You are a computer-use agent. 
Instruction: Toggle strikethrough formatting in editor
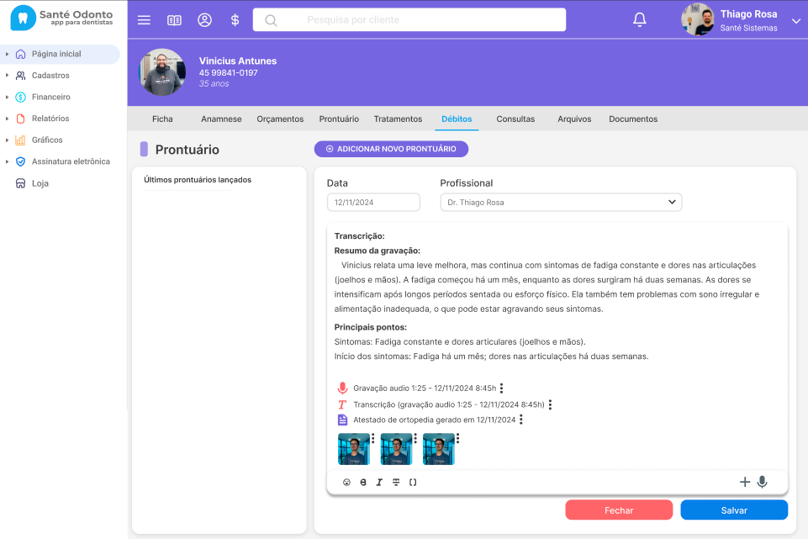[x=396, y=483]
